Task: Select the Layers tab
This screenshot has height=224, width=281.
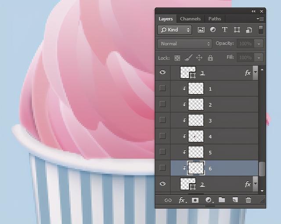Action: click(x=166, y=19)
